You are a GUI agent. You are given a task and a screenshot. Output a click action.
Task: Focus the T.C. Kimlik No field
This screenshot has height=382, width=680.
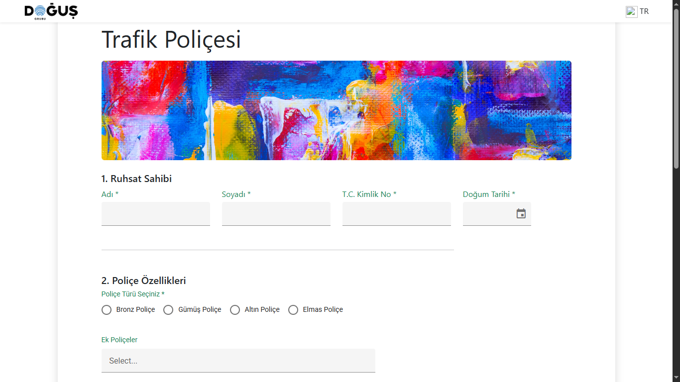click(x=396, y=214)
